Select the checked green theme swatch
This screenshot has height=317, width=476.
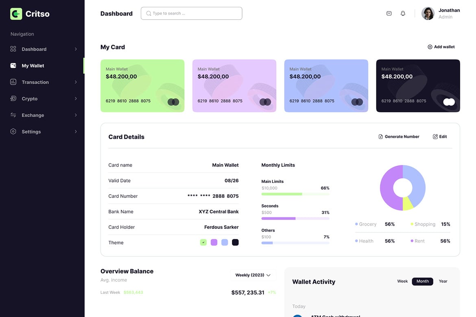coord(203,243)
